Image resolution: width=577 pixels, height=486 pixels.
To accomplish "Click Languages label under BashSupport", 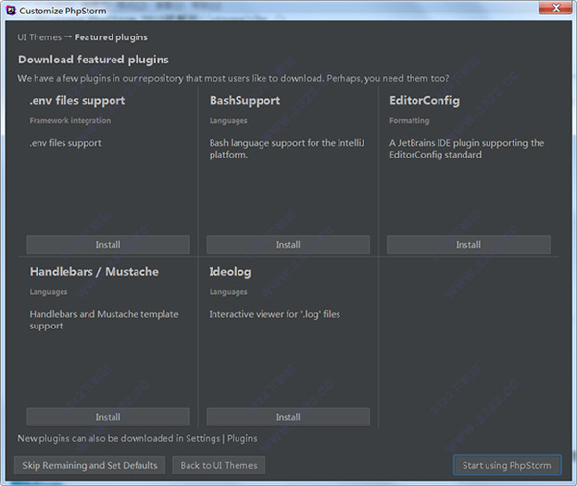I will click(x=229, y=121).
